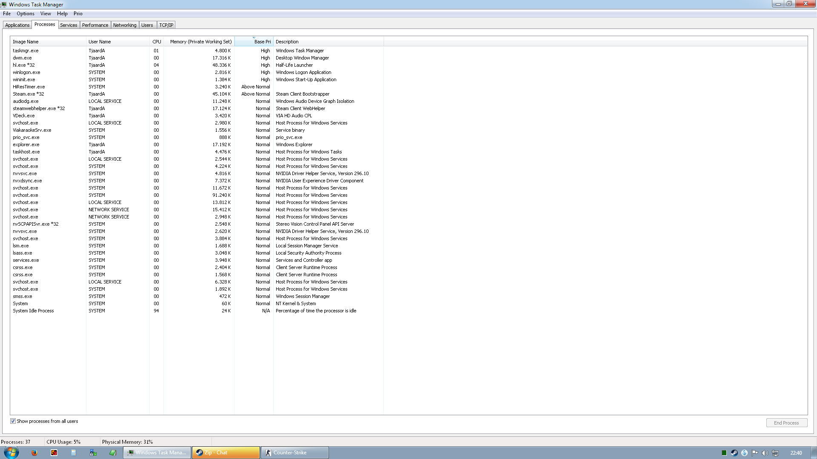Open the File menu
The width and height of the screenshot is (817, 459).
(x=7, y=14)
